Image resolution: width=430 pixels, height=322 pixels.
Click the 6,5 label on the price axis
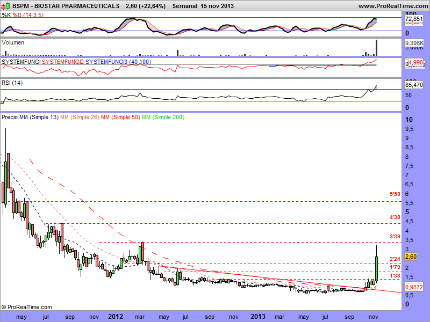tap(409, 184)
